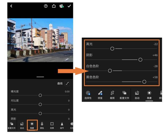
Task: Click the 黑色色阶 value +58
Action: (x=155, y=77)
